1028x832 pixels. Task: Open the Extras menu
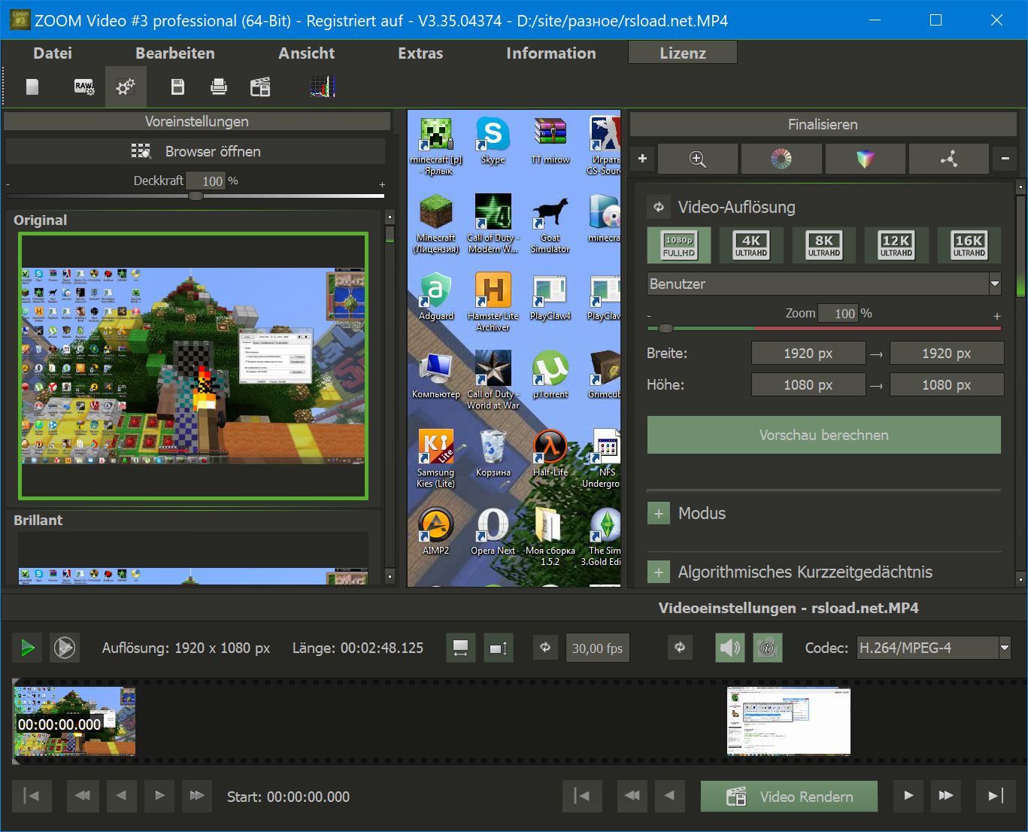point(420,53)
